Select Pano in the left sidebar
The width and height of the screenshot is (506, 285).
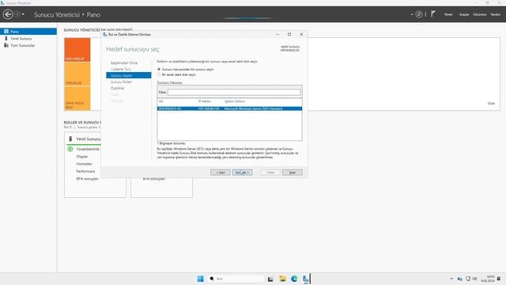coord(28,32)
